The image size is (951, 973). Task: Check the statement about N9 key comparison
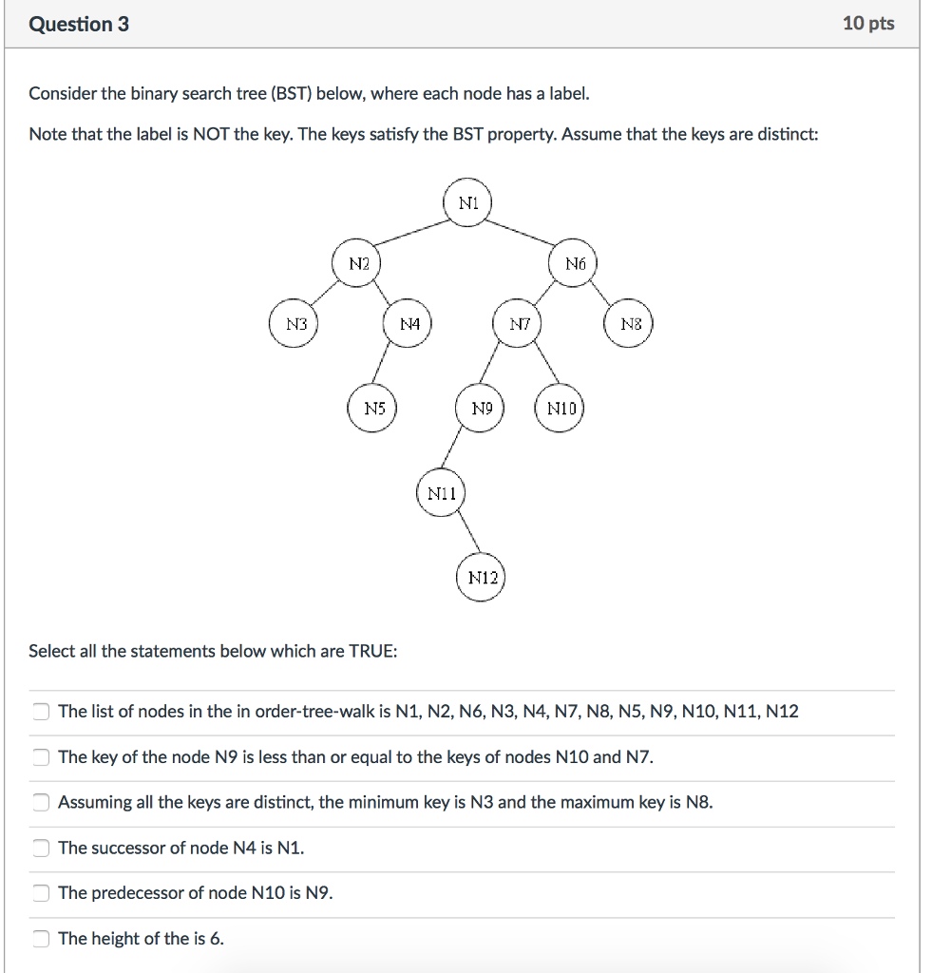click(x=40, y=756)
